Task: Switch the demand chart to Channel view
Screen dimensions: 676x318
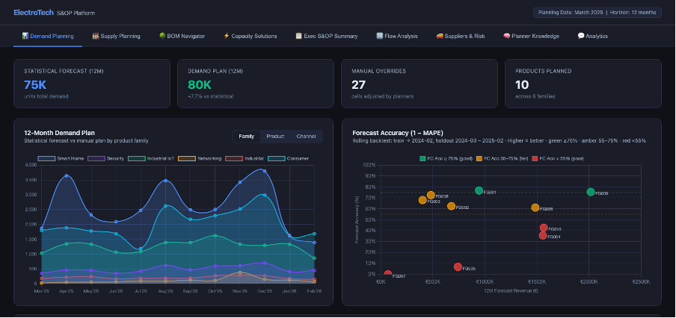Action: point(306,137)
